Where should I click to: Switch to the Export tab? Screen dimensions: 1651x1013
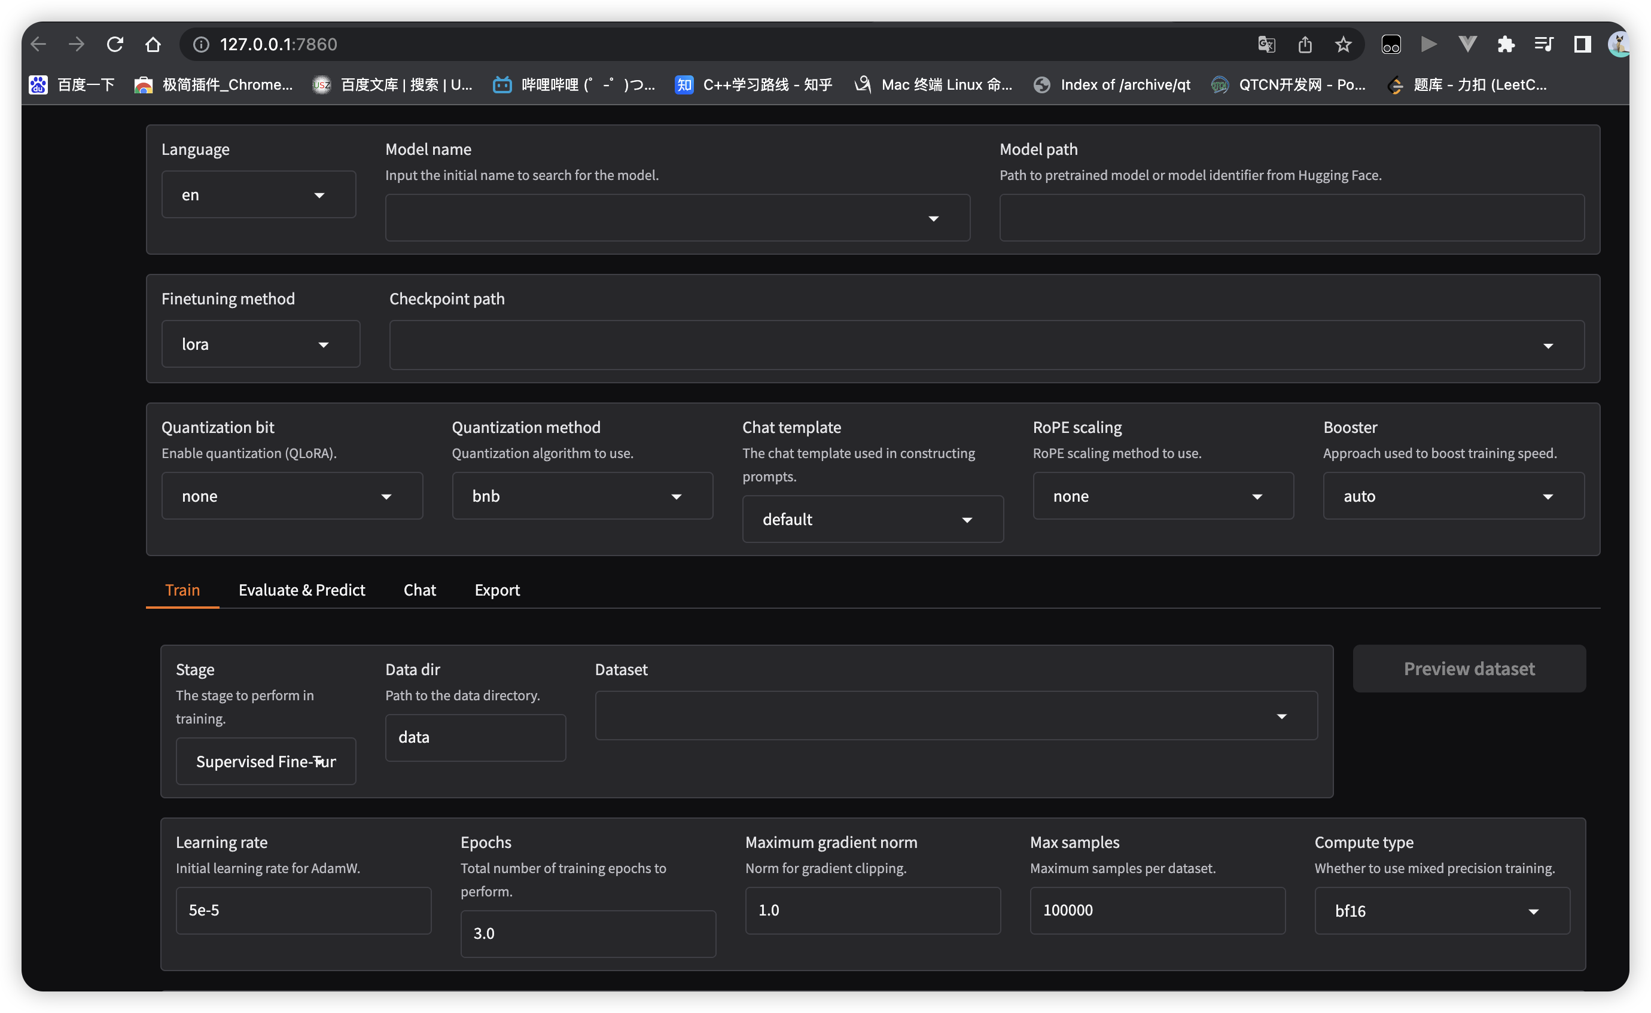click(x=496, y=590)
